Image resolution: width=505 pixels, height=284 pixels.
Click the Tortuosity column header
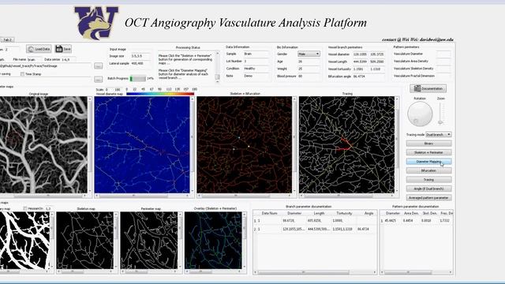click(x=344, y=213)
